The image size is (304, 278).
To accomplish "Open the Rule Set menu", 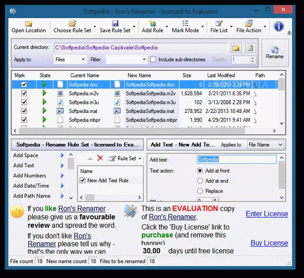I will (x=125, y=158).
